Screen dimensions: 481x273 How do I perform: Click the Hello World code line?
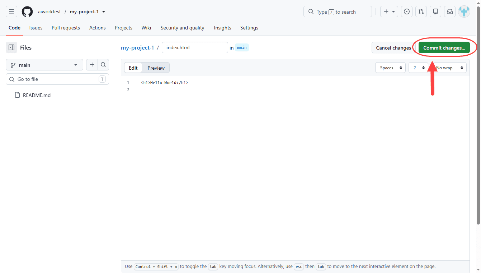coord(164,83)
